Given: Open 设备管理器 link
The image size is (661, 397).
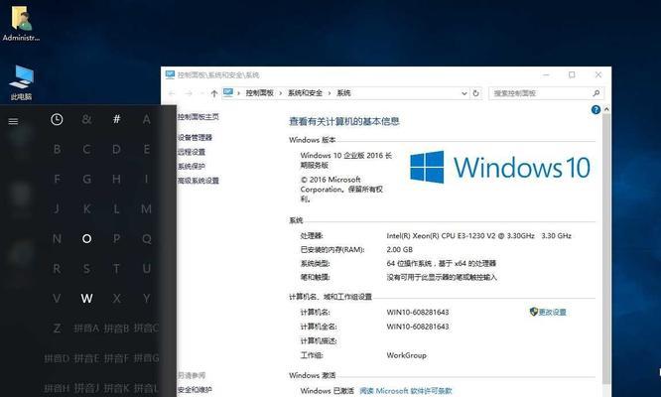Looking at the screenshot, I should [195, 137].
